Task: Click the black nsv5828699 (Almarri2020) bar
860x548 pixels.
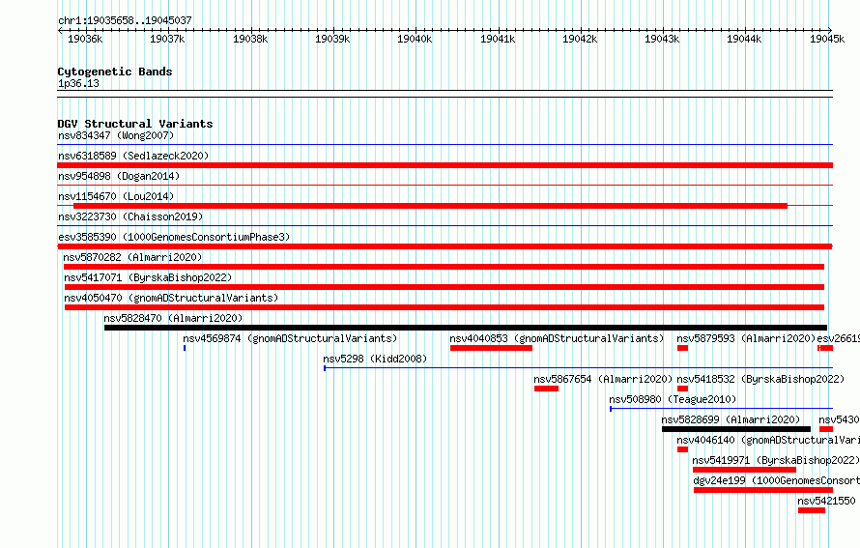Action: tap(736, 429)
